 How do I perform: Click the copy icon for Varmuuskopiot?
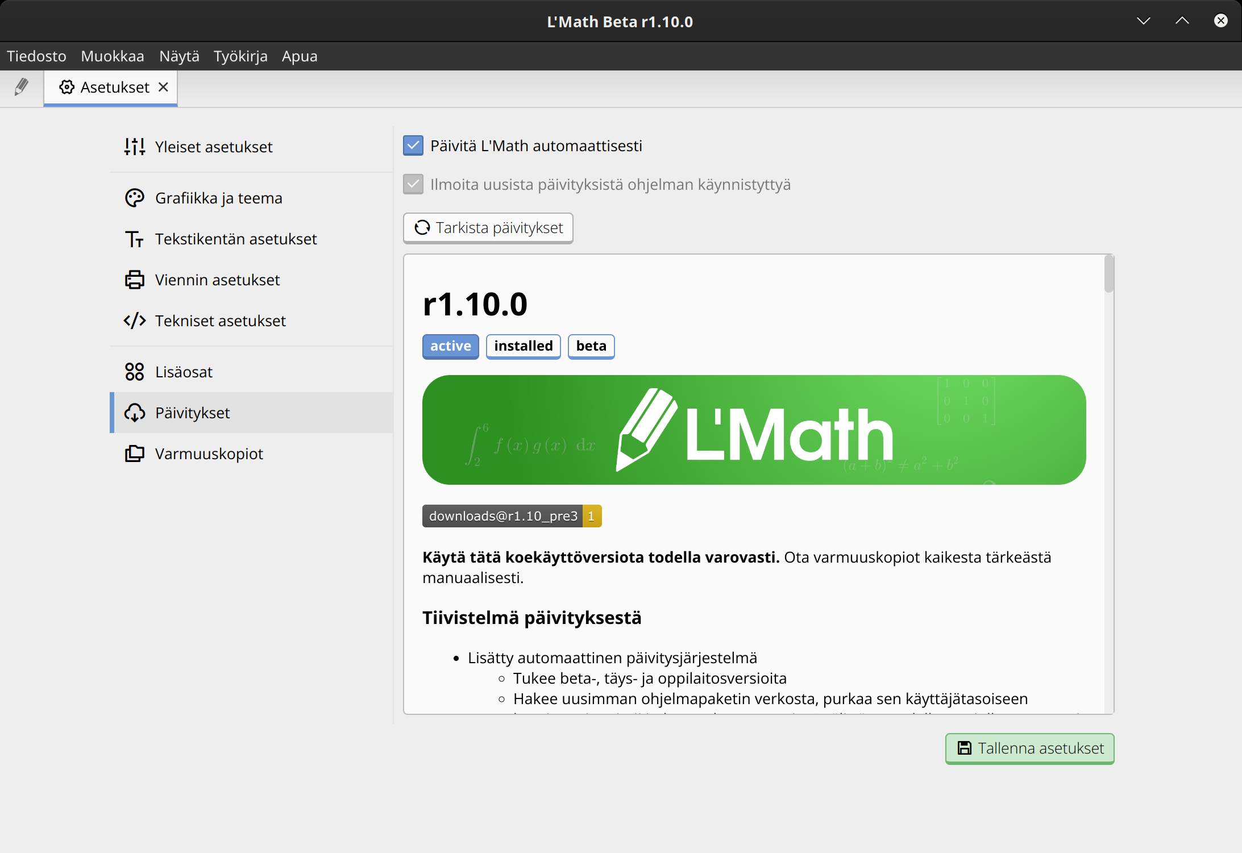[x=135, y=453]
